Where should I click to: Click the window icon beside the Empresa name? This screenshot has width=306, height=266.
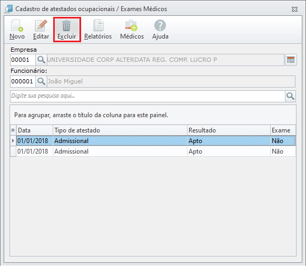point(291,60)
